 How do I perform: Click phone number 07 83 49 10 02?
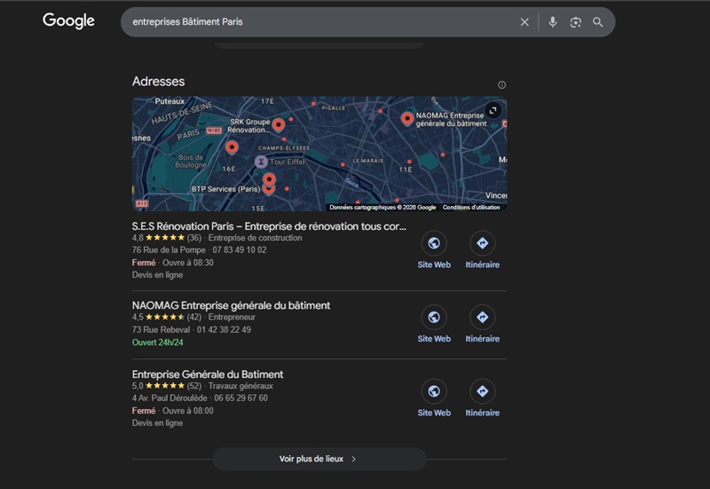click(240, 250)
